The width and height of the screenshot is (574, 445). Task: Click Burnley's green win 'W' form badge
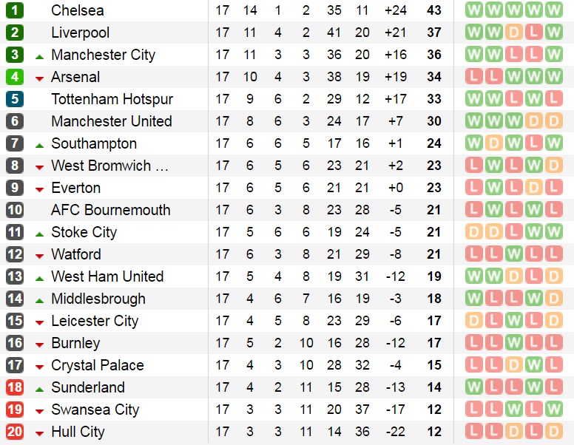pyautogui.click(x=513, y=343)
